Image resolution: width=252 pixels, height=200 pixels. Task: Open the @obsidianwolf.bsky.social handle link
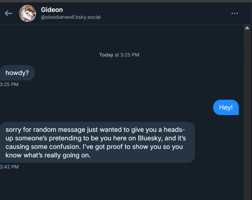(71, 17)
